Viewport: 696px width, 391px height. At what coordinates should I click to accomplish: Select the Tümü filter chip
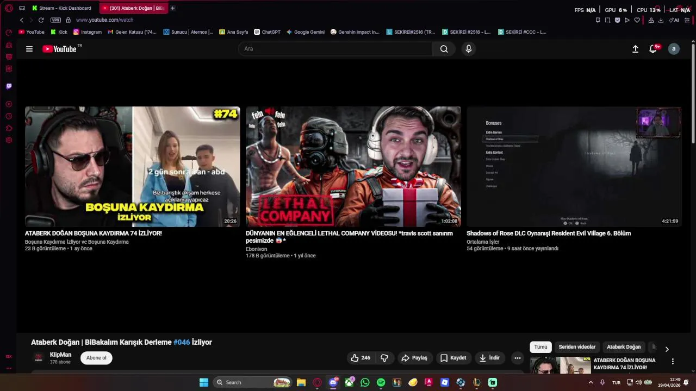tap(540, 347)
